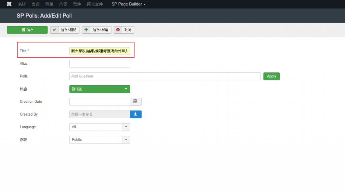The height and width of the screenshot is (191, 345).
Task: Open the calendar picker for Creation Date
Action: coord(135,102)
